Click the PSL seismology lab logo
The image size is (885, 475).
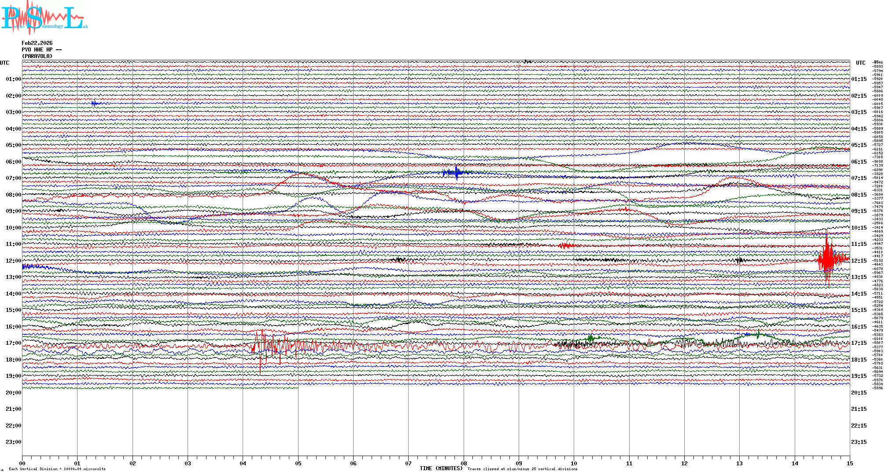(44, 18)
